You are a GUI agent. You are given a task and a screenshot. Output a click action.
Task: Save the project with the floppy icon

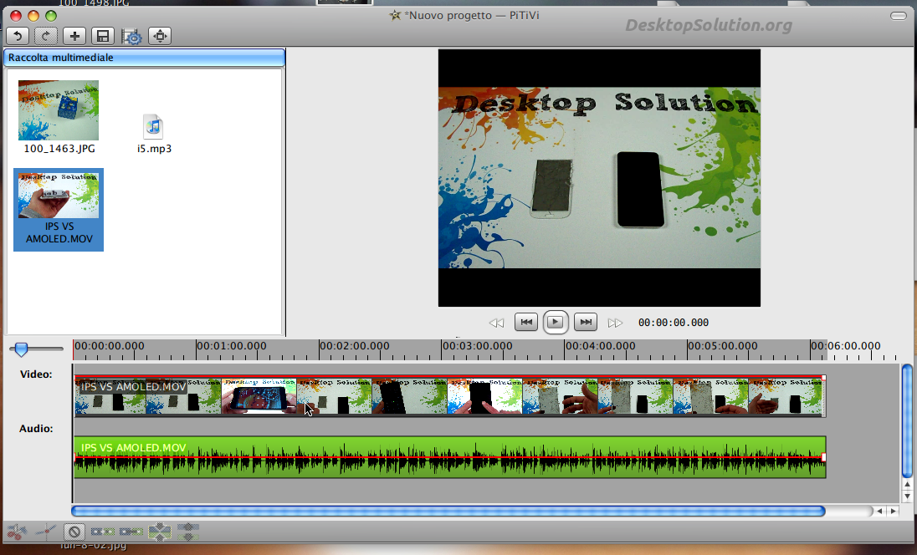103,36
